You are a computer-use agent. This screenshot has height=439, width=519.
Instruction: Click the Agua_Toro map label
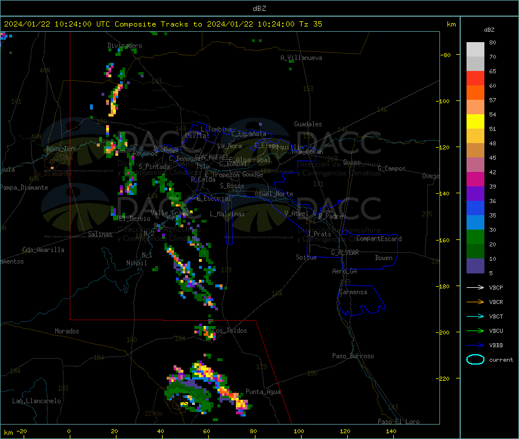(x=62, y=149)
